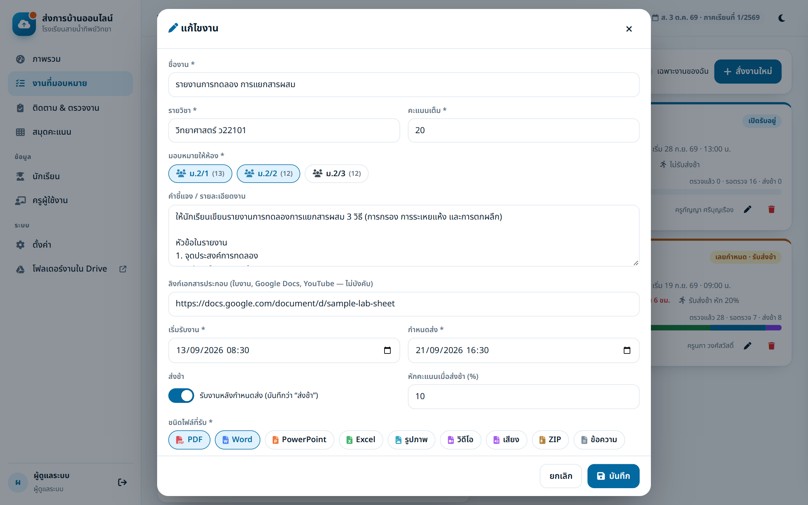Open ตั้งค่า settings in sidebar
This screenshot has height=505, width=808.
(70, 245)
